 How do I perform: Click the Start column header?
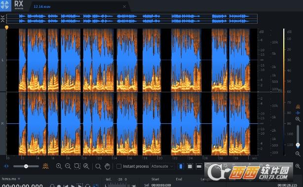(x=155, y=179)
